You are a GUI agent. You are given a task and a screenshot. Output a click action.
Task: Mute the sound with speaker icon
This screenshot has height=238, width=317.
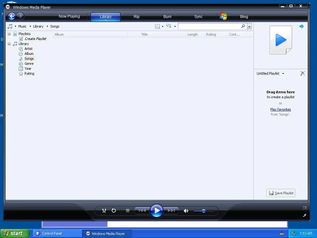tap(186, 211)
